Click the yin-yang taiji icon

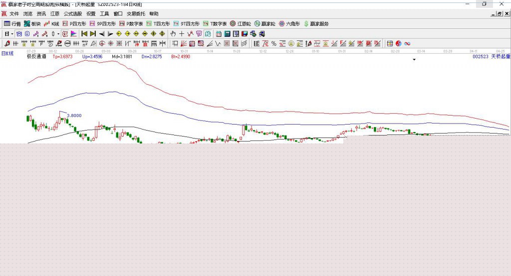click(398, 43)
